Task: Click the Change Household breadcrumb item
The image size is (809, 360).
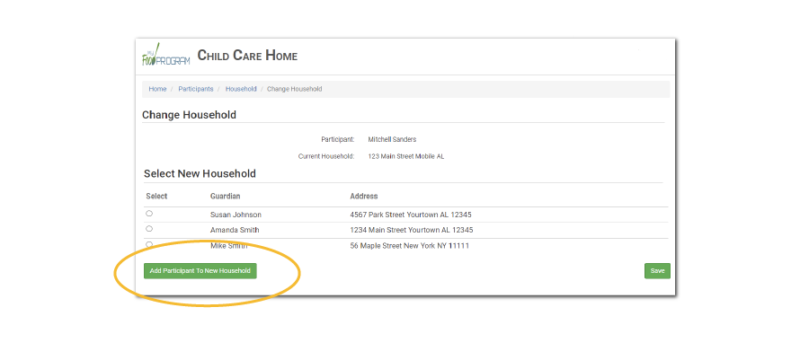Action: 294,89
